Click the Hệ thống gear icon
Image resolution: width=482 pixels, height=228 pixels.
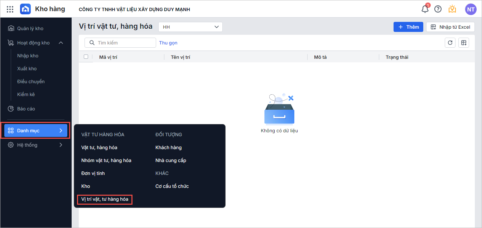(x=11, y=145)
